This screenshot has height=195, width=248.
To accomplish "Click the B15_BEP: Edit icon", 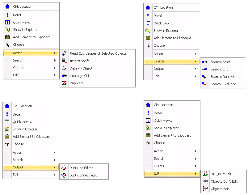I will (x=205, y=174).
